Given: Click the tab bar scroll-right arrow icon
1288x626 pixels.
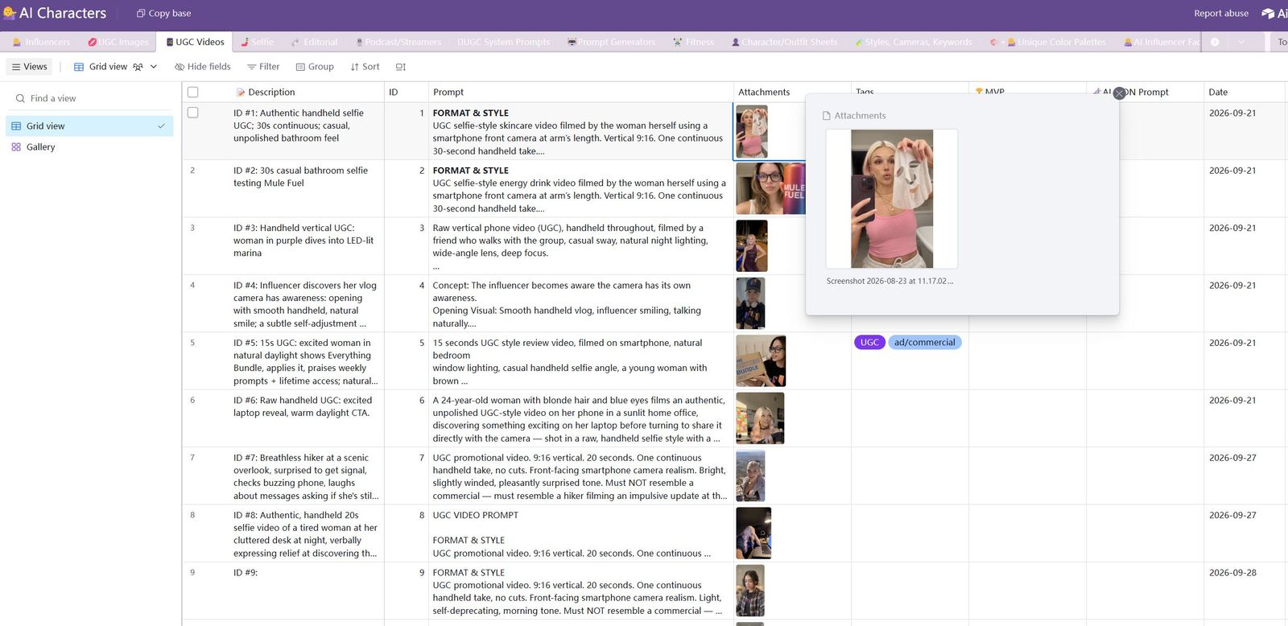Looking at the screenshot, I should tap(1215, 42).
